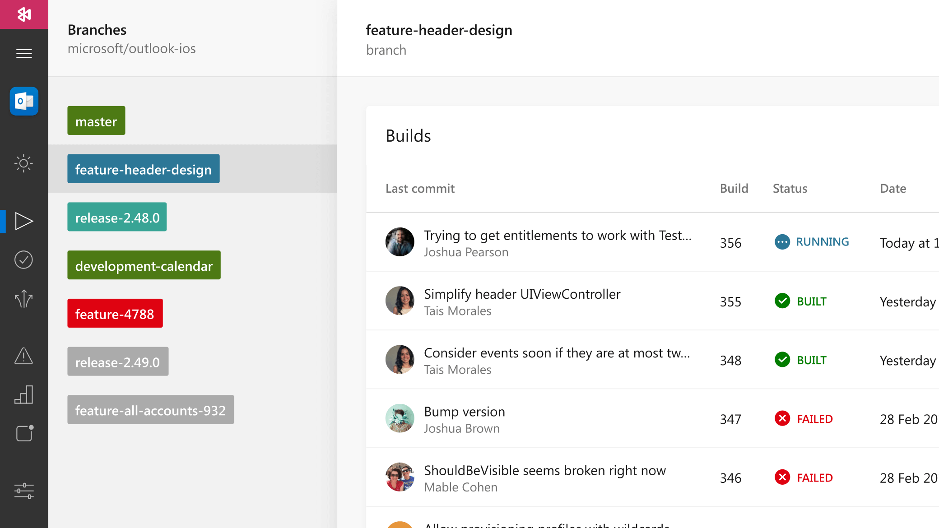Open the Build section play icon
939x528 pixels.
pos(23,221)
